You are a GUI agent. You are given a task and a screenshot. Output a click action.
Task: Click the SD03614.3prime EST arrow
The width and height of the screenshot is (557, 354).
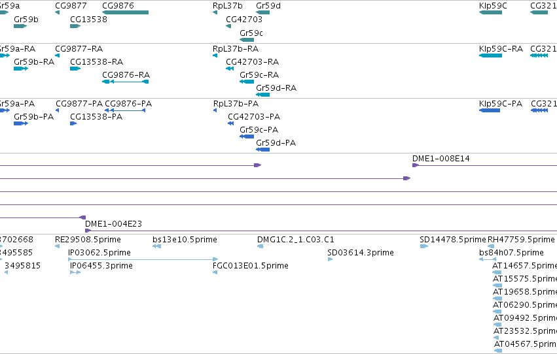pos(330,259)
